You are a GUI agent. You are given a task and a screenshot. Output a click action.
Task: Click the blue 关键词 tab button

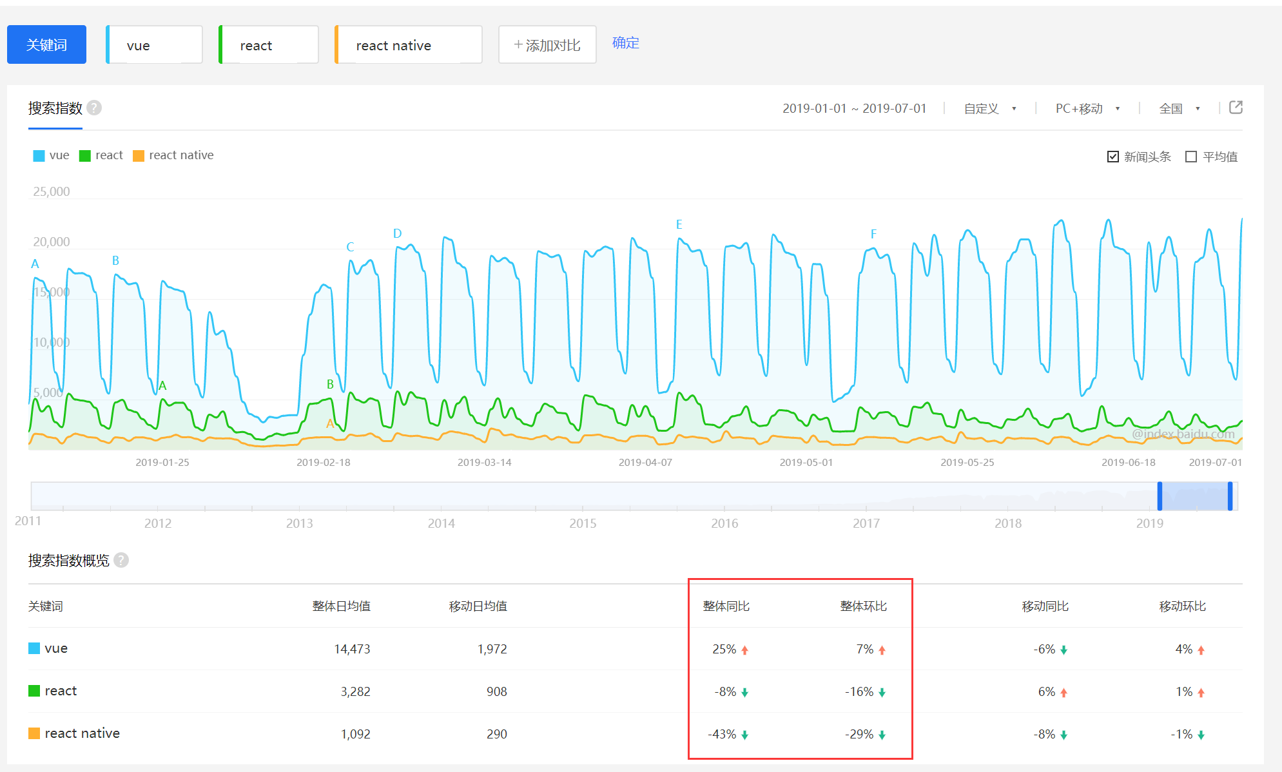point(46,44)
